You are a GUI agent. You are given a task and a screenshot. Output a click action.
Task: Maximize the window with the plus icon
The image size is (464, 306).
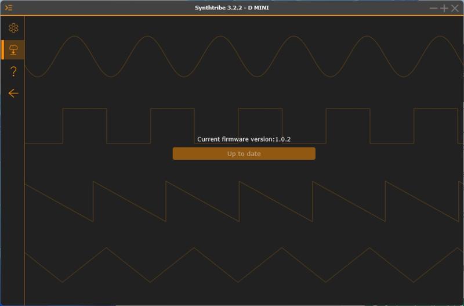pyautogui.click(x=444, y=8)
